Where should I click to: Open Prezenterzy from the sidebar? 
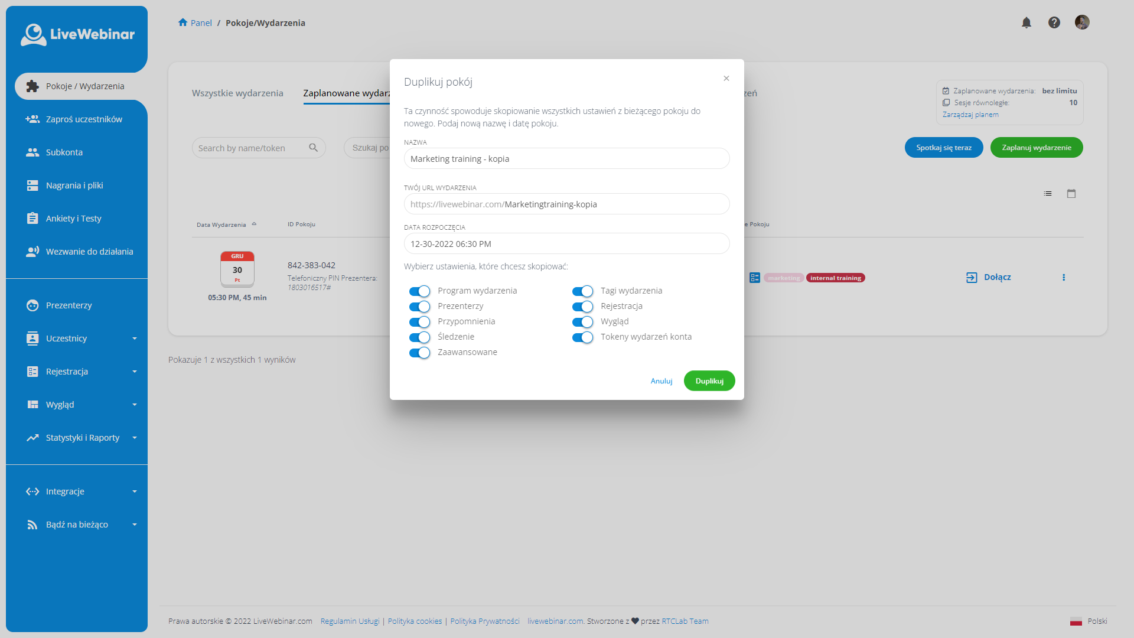[69, 305]
